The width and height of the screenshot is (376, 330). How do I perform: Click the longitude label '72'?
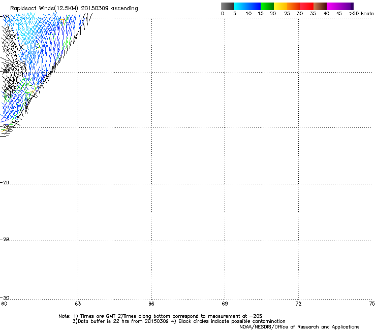(x=298, y=304)
